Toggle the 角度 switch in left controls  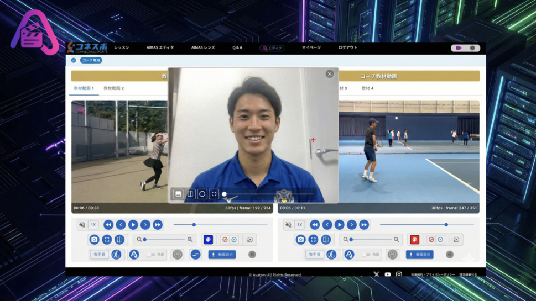tap(151, 255)
